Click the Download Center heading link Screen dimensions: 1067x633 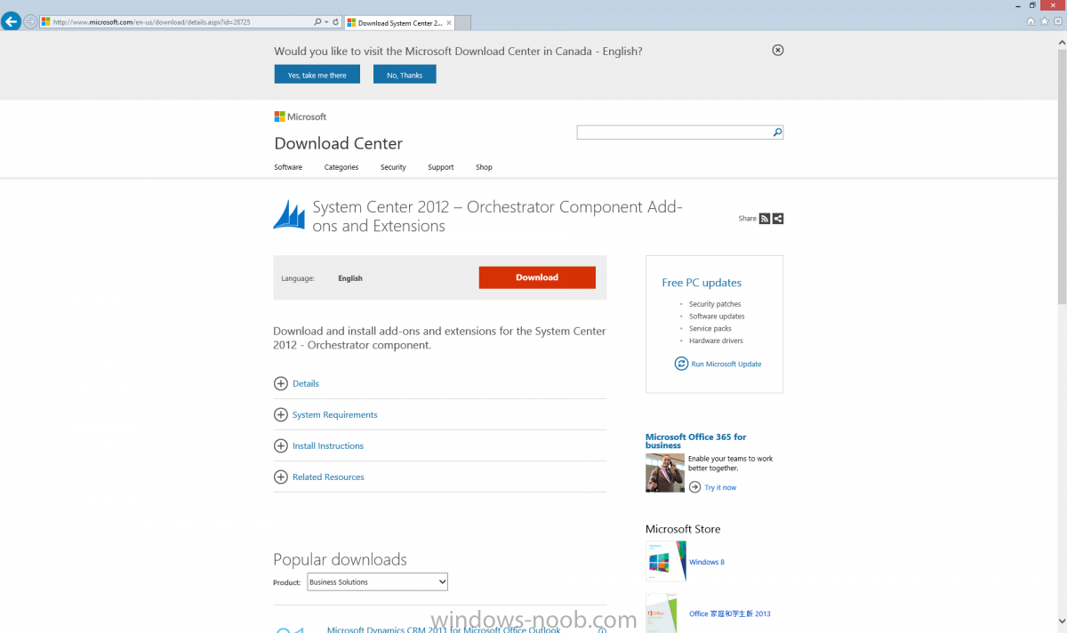tap(338, 143)
